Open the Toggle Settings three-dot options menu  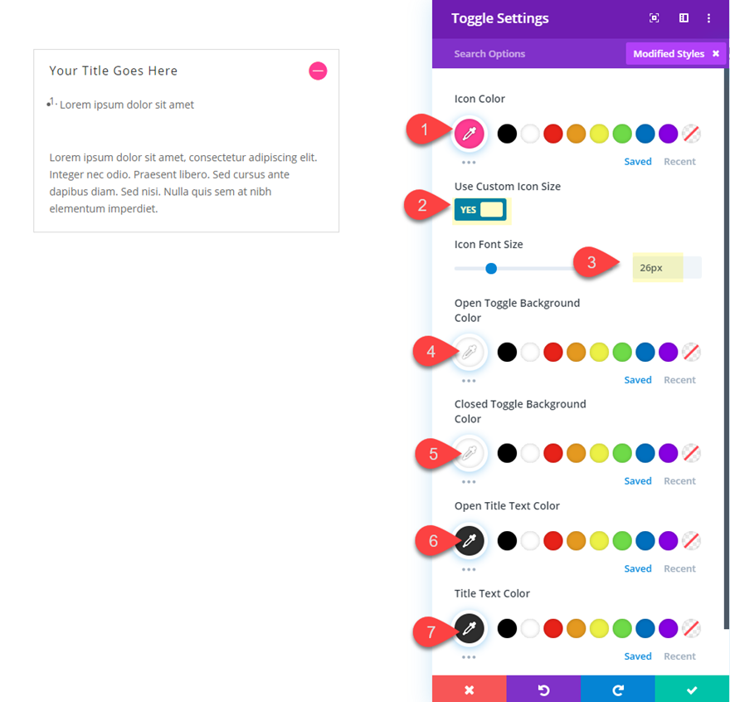(x=709, y=17)
